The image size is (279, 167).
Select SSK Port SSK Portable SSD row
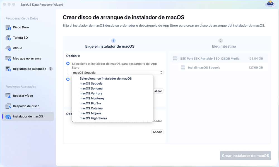pos(219,58)
